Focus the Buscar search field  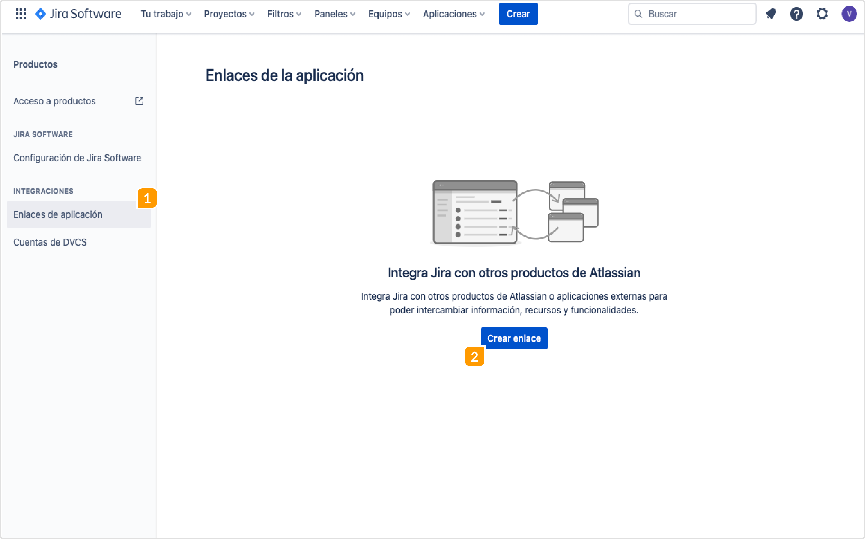692,14
